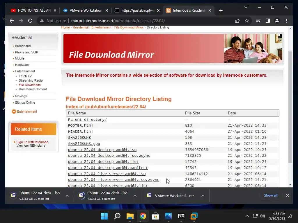298x223 pixels.
Task: Download ubuntu-22.04-live-server-amd64.iso
Action: coord(107,174)
